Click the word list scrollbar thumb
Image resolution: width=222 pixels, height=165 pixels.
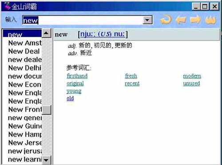46,110
